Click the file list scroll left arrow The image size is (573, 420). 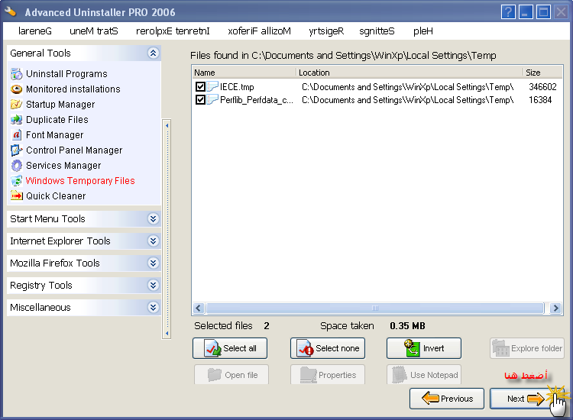(199, 309)
